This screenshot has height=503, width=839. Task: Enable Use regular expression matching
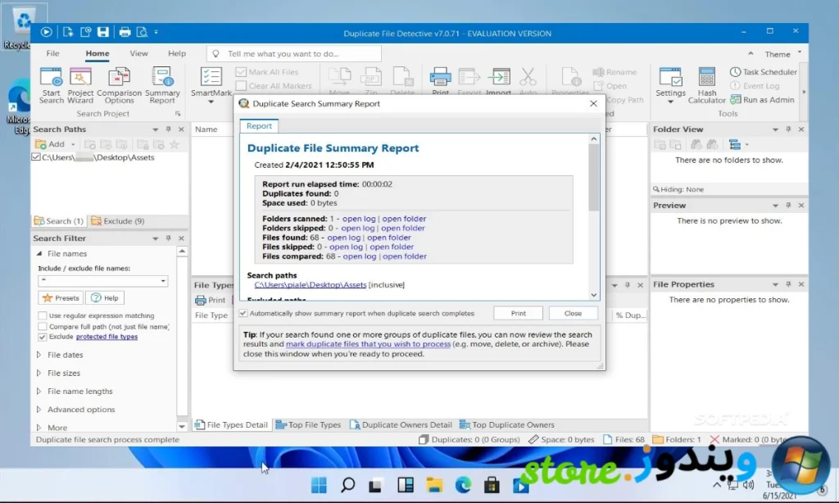[x=43, y=315]
